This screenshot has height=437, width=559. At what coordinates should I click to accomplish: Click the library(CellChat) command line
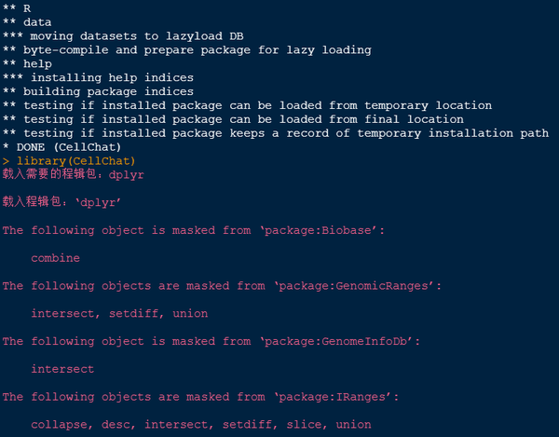75,161
